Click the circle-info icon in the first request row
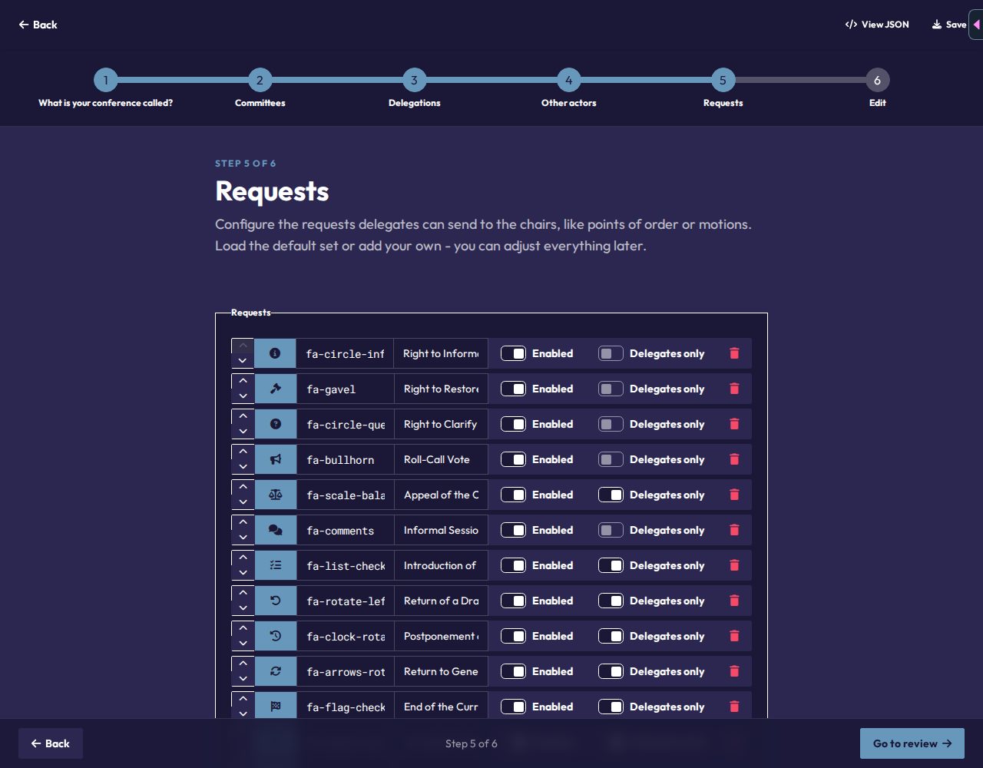 coord(275,353)
